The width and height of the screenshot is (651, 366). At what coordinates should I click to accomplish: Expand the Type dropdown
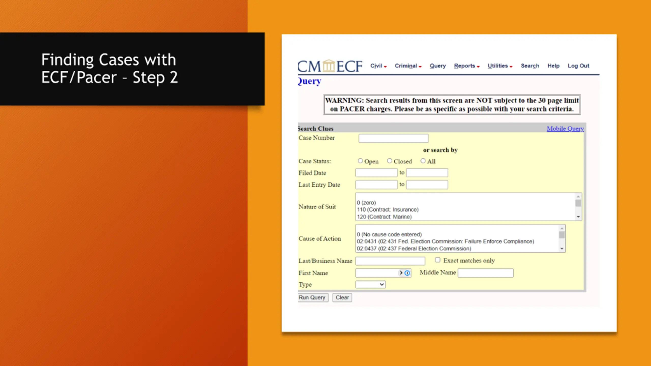click(371, 284)
